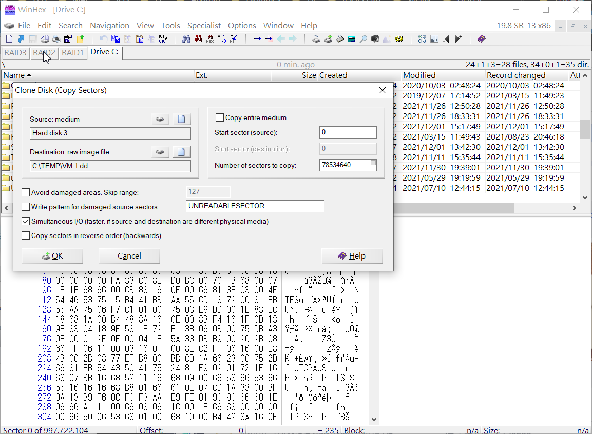Click the Open Disk icon with green plus

coord(328,39)
